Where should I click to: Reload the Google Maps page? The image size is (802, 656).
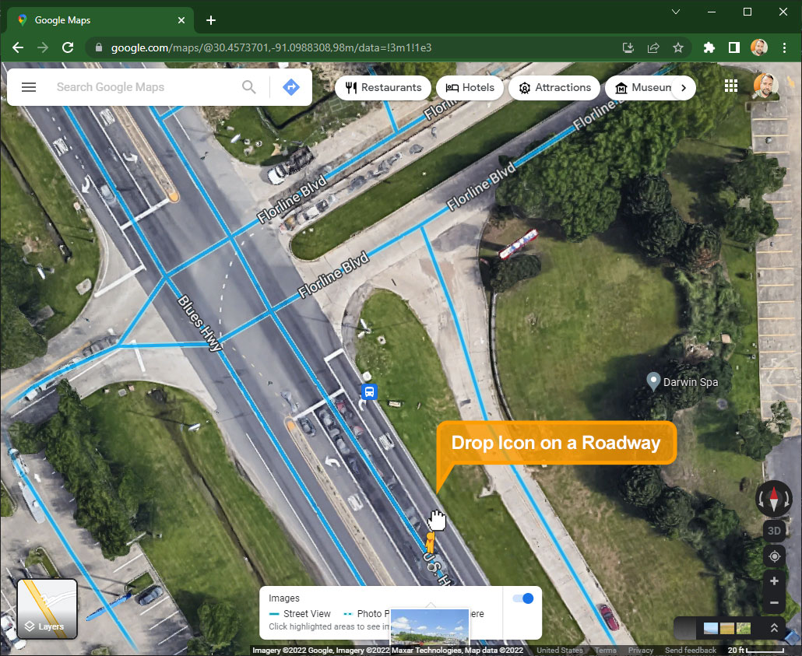68,47
